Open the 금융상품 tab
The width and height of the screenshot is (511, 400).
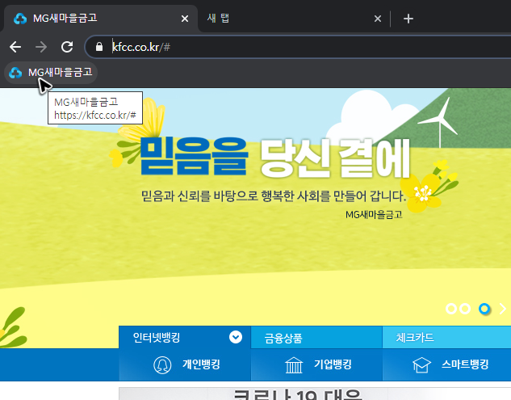[316, 337]
